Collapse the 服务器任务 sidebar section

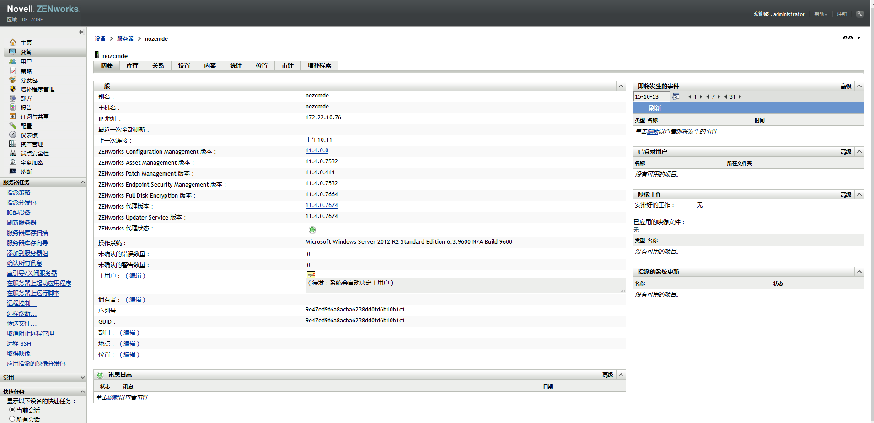click(83, 182)
